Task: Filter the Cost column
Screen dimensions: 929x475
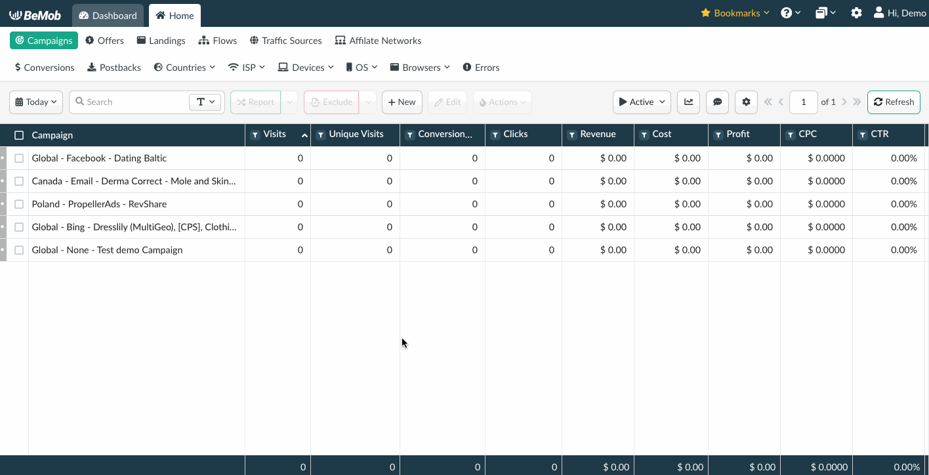Action: pos(644,134)
